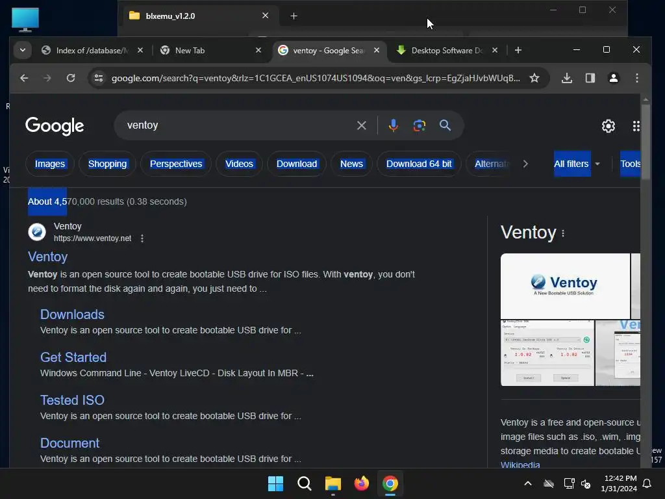Select the Download 64 bit chip
Image resolution: width=665 pixels, height=499 pixels.
pyautogui.click(x=419, y=164)
